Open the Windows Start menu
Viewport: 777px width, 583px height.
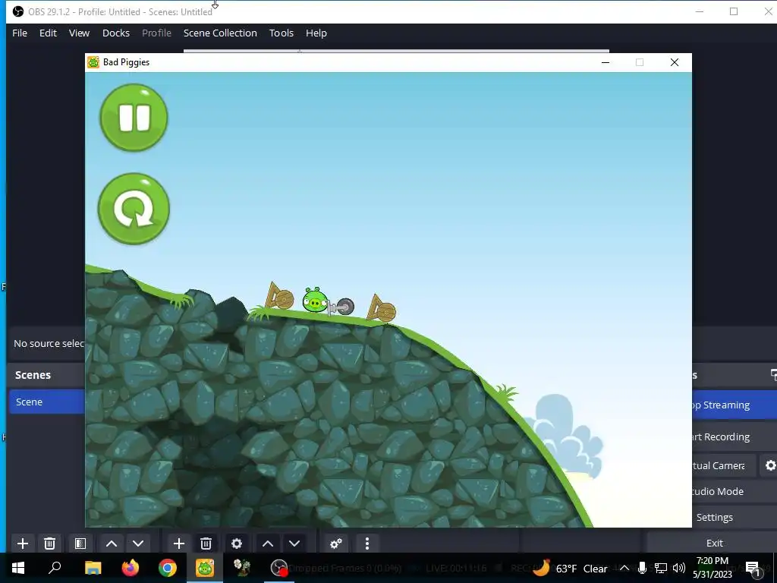coord(18,568)
